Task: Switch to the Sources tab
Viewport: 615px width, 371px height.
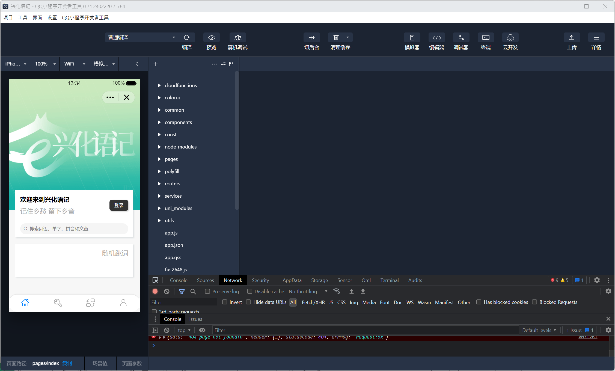Action: coord(205,280)
